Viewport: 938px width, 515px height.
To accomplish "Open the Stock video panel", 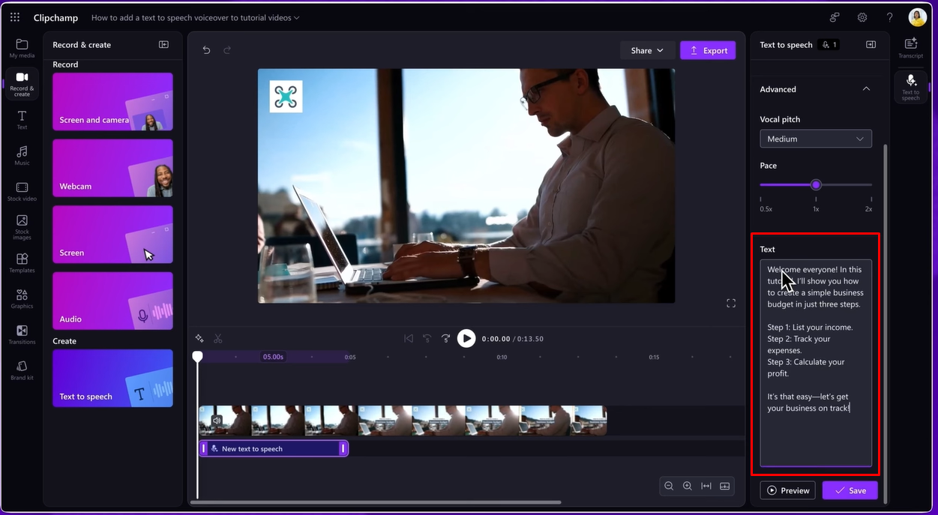I will 21,190.
